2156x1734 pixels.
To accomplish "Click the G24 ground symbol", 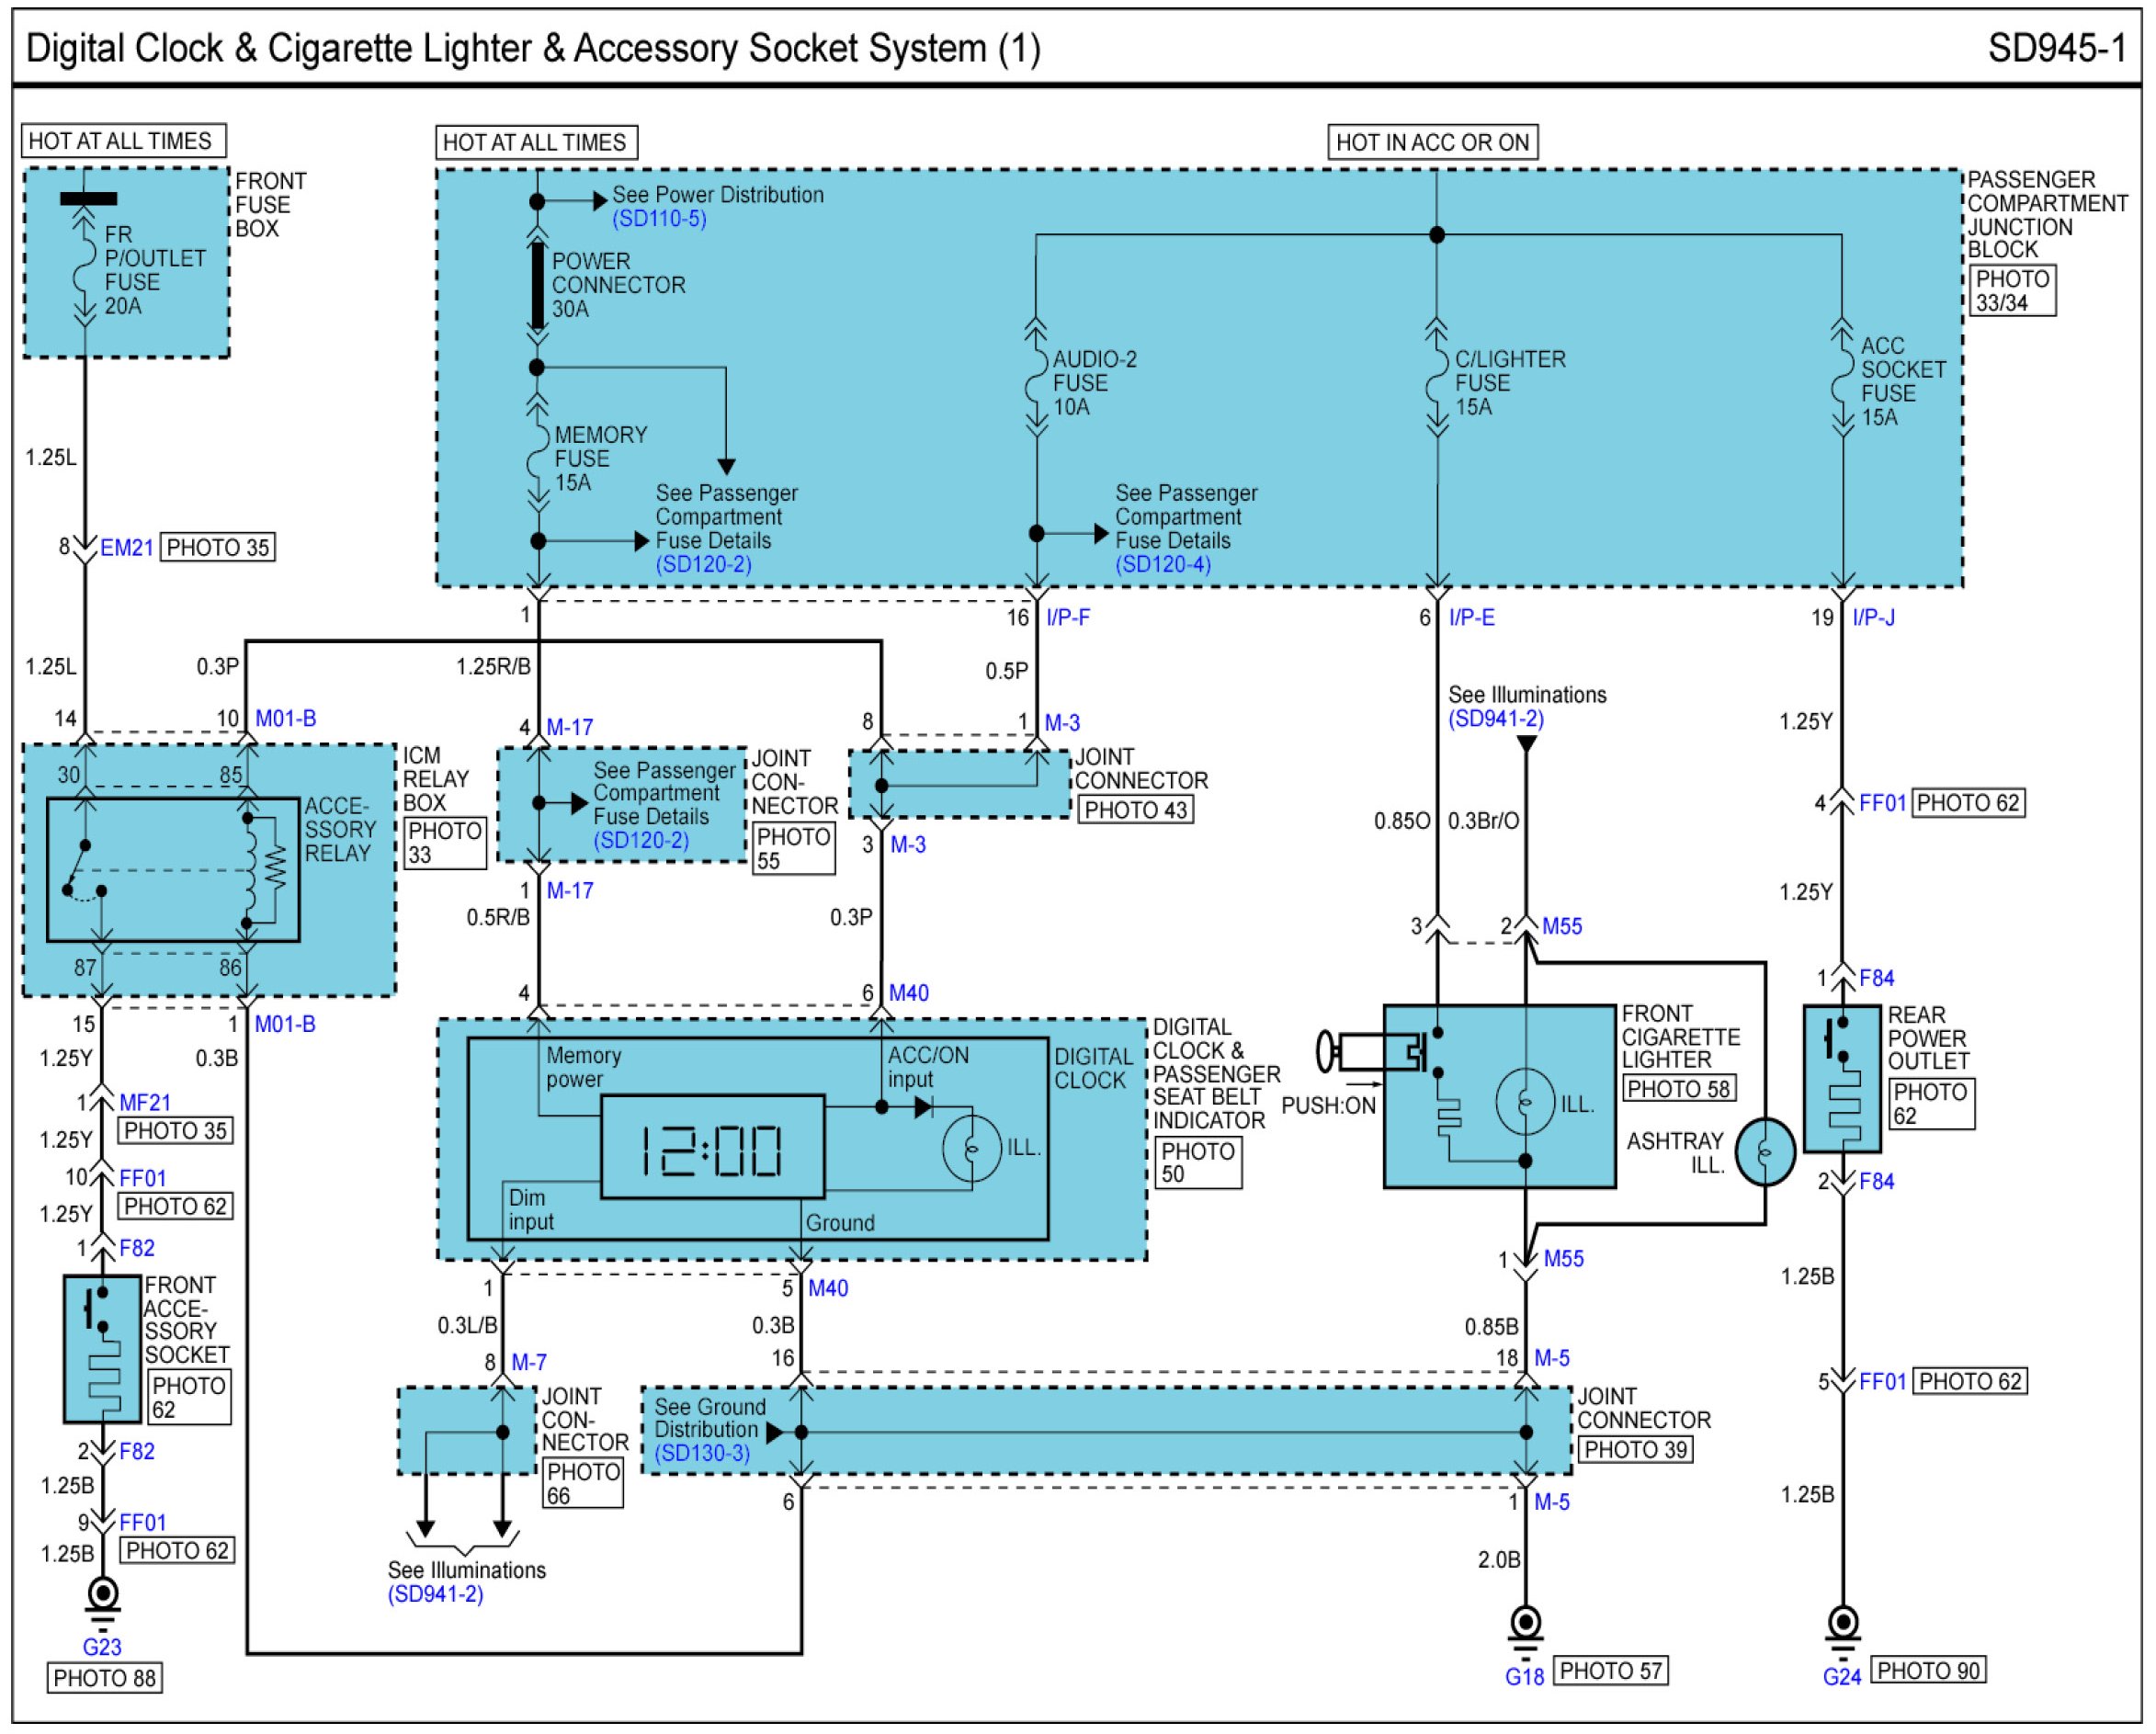I will tap(1843, 1624).
